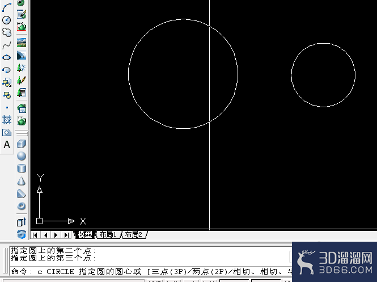This screenshot has width=377, height=282.
Task: Click the Edit Landscape tree-with-pencil icon
Action: 22,80
